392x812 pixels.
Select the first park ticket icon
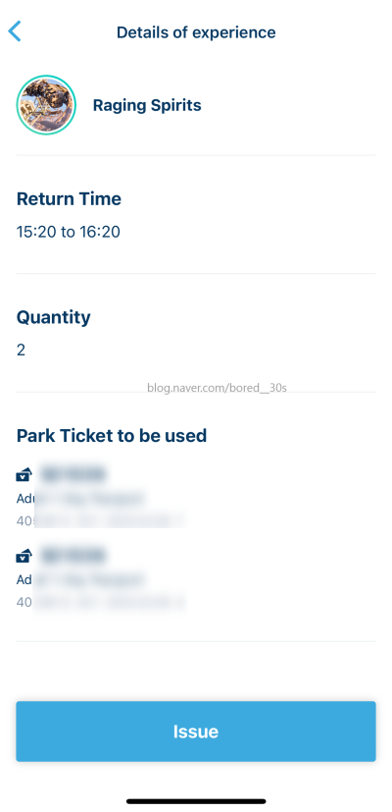(24, 473)
